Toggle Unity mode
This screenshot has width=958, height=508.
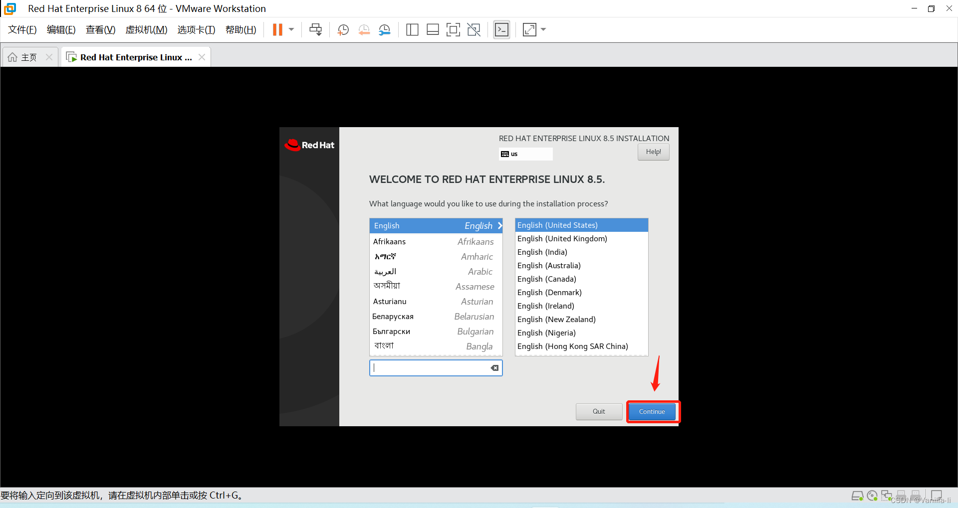coord(473,29)
